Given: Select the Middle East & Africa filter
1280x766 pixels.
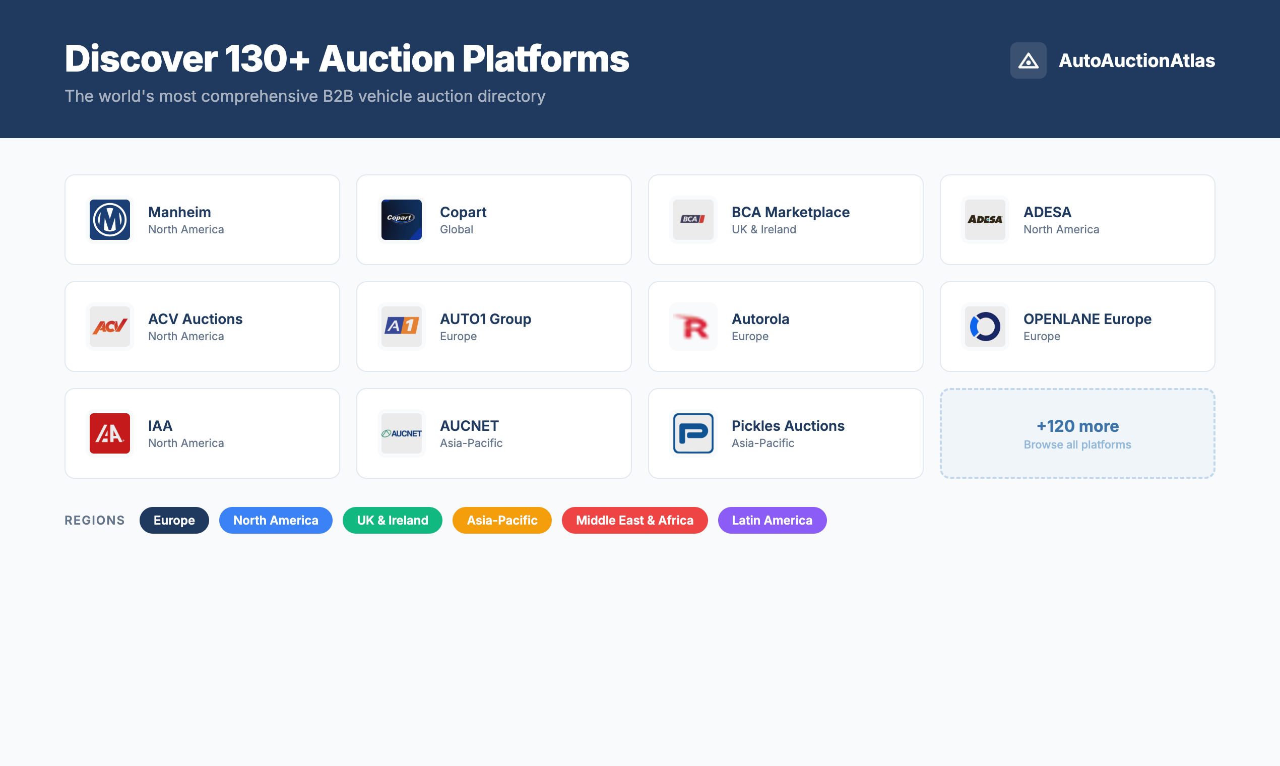Looking at the screenshot, I should tap(634, 520).
